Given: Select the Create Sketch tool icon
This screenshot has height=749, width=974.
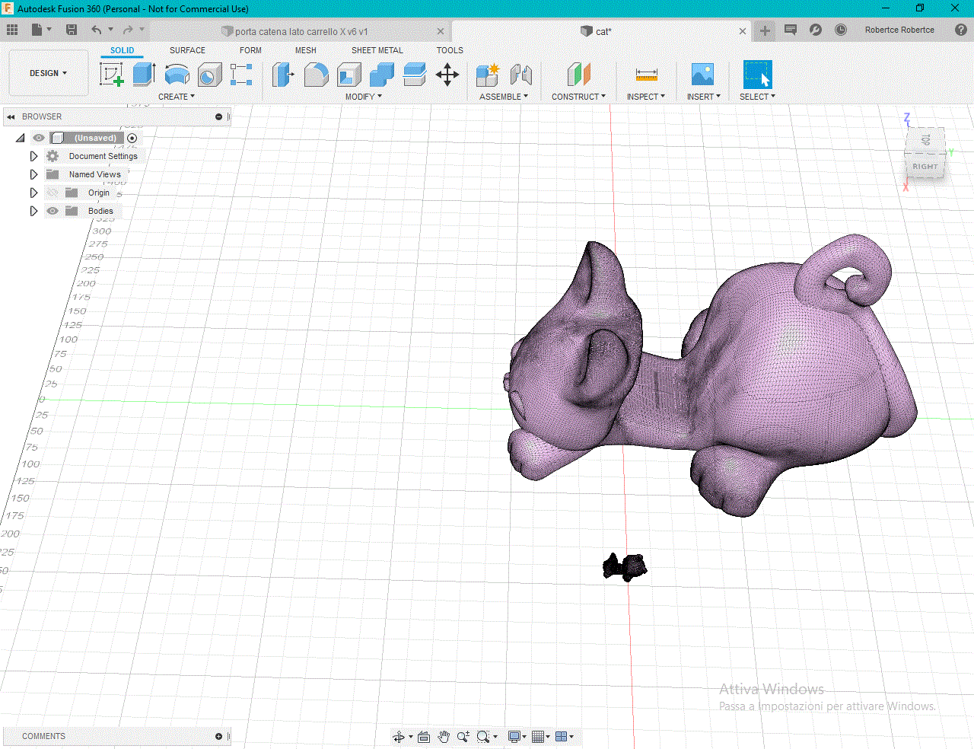Looking at the screenshot, I should 112,75.
